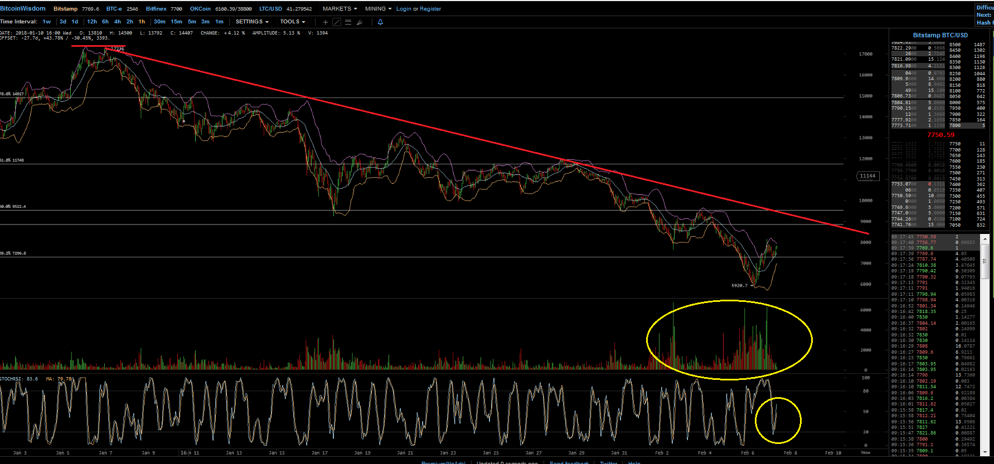Set chart interval to 2h
Screen dimensions: 994x464
click(130, 22)
